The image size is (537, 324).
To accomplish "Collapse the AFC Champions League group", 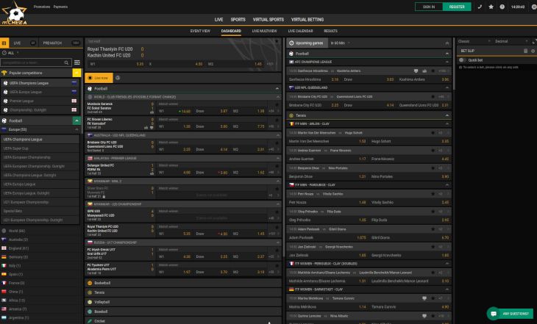I will pos(447,62).
